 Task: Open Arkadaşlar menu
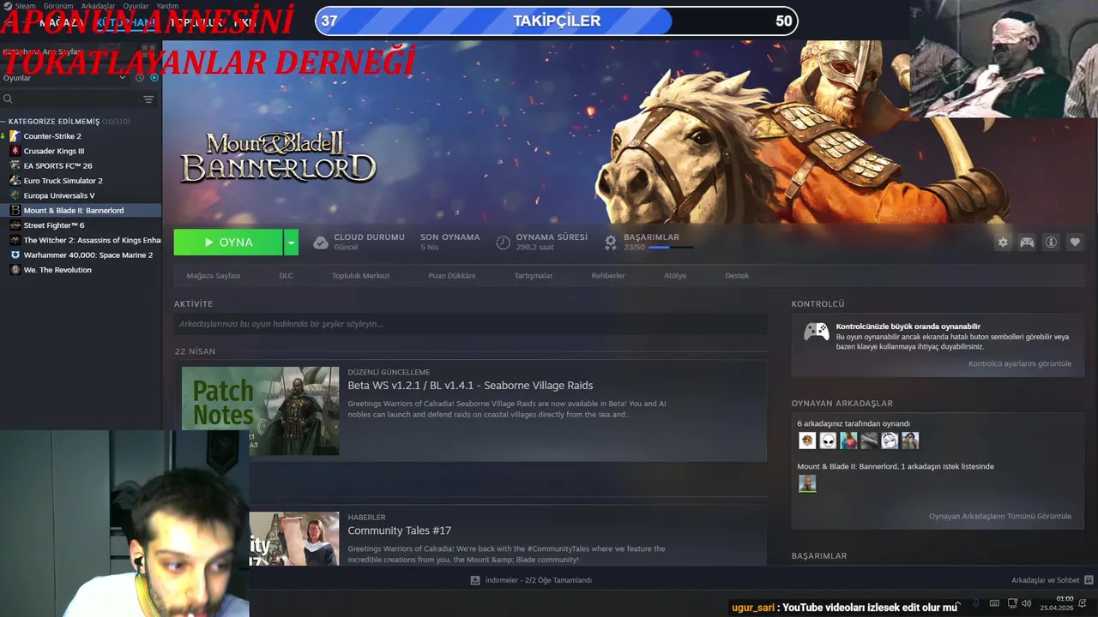pyautogui.click(x=99, y=6)
